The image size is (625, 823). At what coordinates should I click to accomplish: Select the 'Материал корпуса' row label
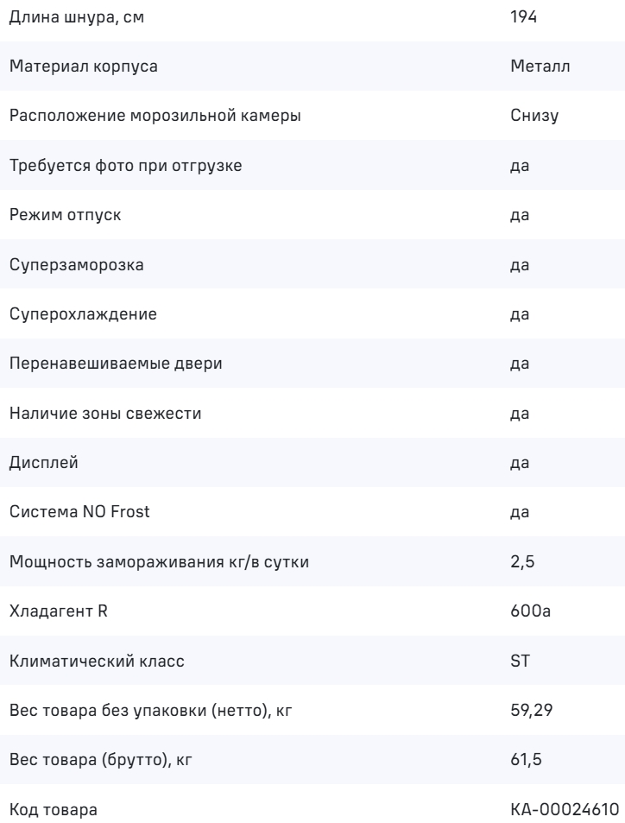(84, 66)
